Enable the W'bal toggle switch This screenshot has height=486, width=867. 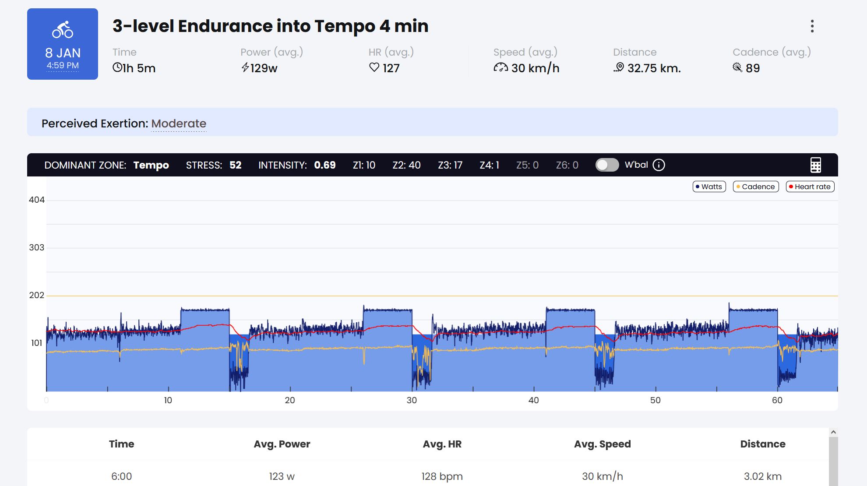pyautogui.click(x=607, y=165)
